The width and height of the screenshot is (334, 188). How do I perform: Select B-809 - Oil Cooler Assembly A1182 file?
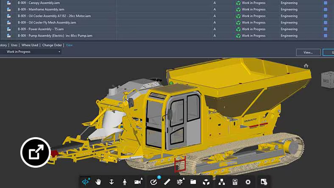point(54,16)
